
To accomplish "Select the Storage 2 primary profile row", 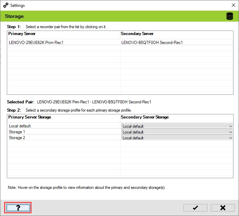I will (x=17, y=138).
